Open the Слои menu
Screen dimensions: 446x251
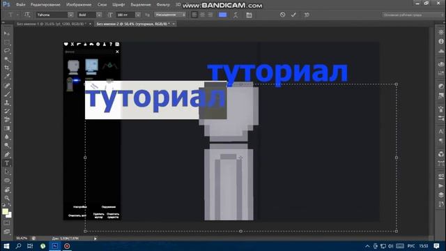(x=102, y=5)
